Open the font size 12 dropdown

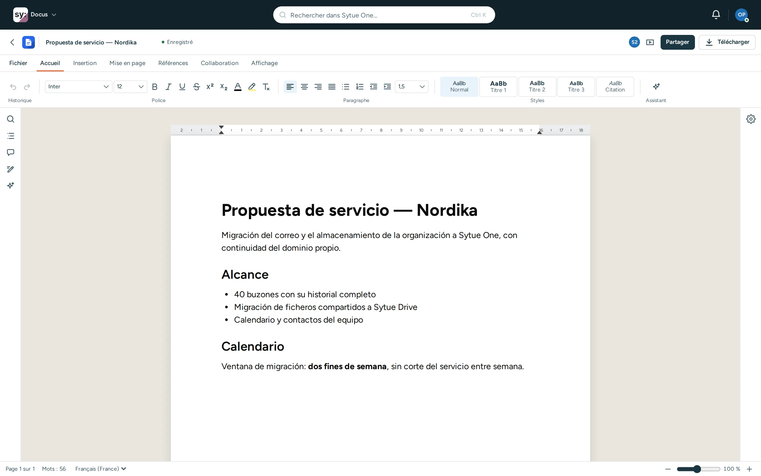(x=130, y=86)
